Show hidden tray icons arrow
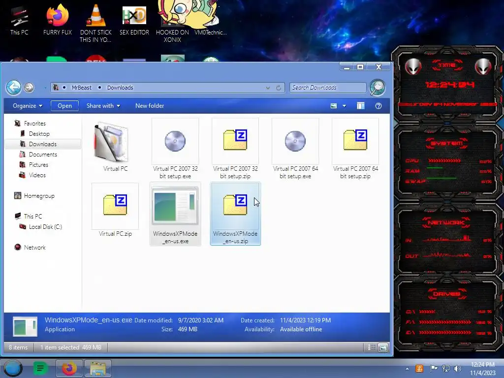This screenshot has width=504, height=378. [x=407, y=369]
